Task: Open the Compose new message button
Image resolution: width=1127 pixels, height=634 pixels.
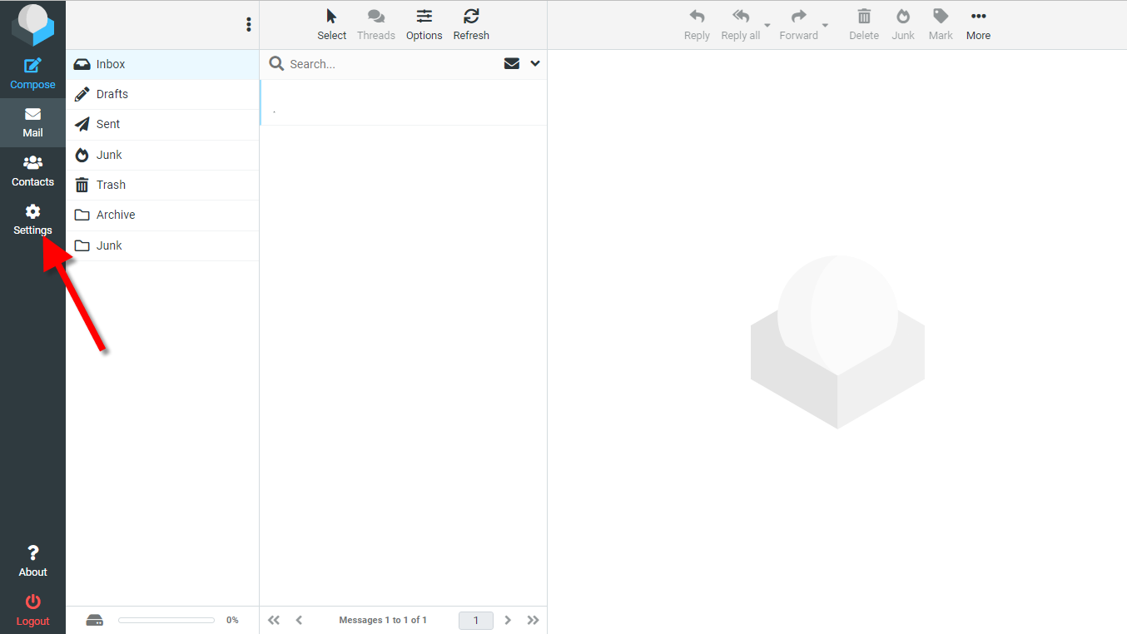Action: 32,74
